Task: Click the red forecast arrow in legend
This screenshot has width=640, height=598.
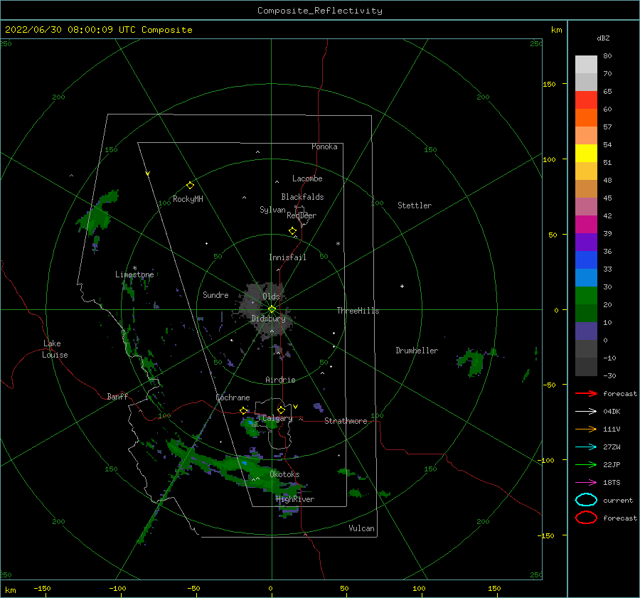Action: click(586, 393)
